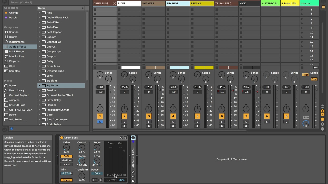Solo the BREAKS track
Viewport: 328px width, 184px height.
tap(197, 122)
